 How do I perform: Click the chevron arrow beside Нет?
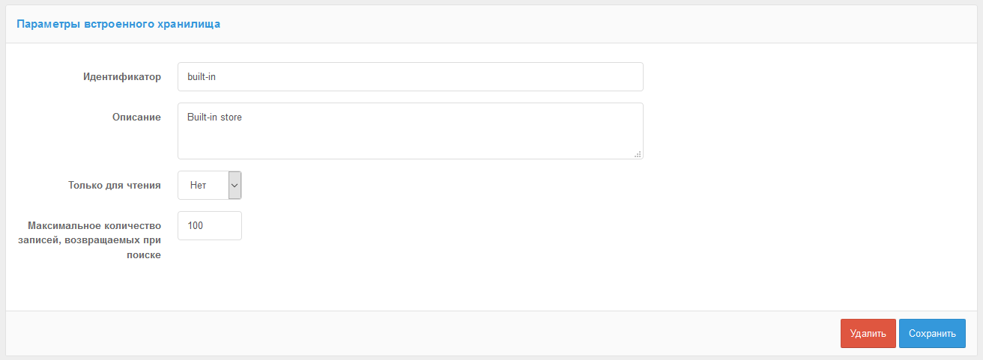click(x=235, y=185)
